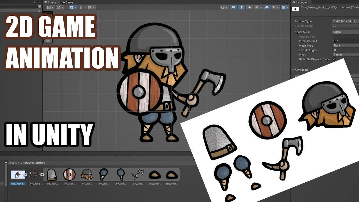
Task: Open the dropdown next to ruler icon
Action: pos(94,7)
